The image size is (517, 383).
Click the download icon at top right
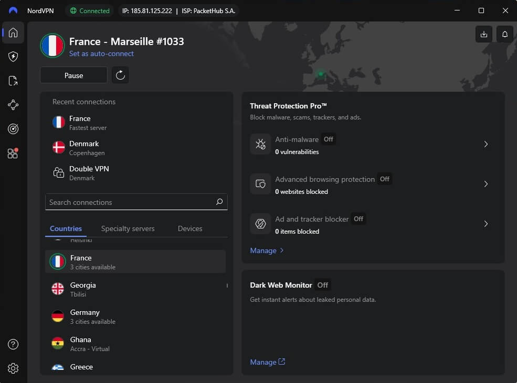(484, 34)
